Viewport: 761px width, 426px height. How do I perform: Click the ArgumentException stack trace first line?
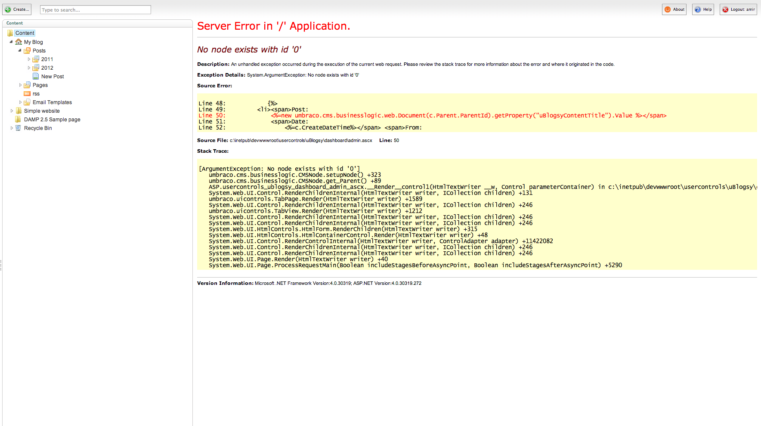pos(279,169)
